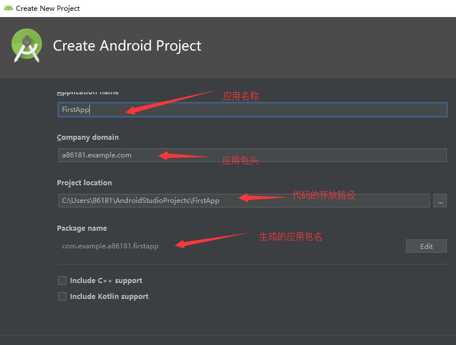Open the project location browse button
Image resolution: width=456 pixels, height=345 pixels.
point(440,201)
